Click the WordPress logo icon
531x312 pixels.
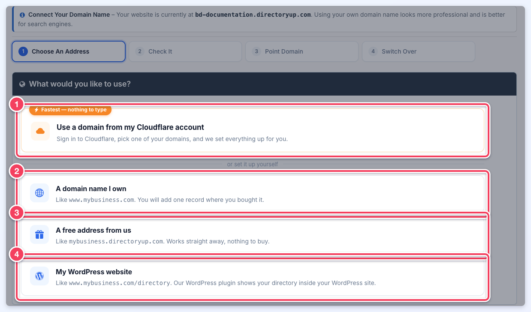39,276
